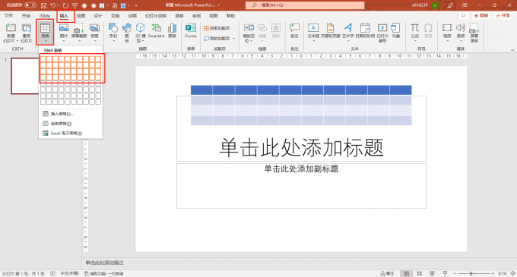Click the 对象 (Object) icon
The width and height of the screenshot is (517, 277).
coord(395,28)
